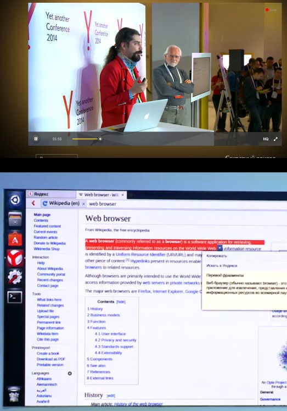Open the Files manager in the launcher

(15, 218)
